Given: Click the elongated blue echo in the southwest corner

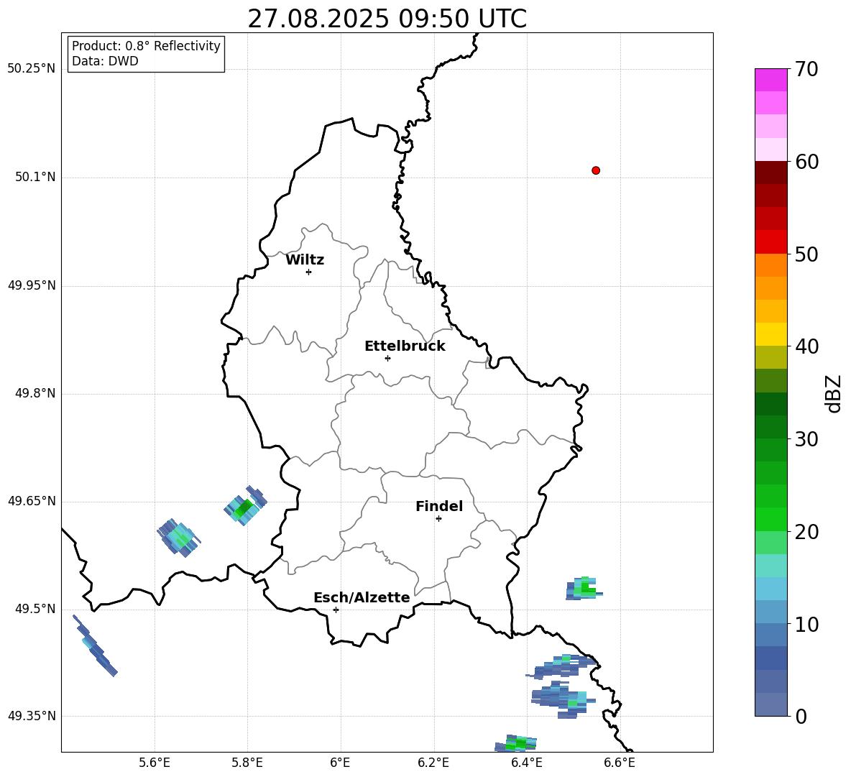Looking at the screenshot, I should pyautogui.click(x=95, y=645).
